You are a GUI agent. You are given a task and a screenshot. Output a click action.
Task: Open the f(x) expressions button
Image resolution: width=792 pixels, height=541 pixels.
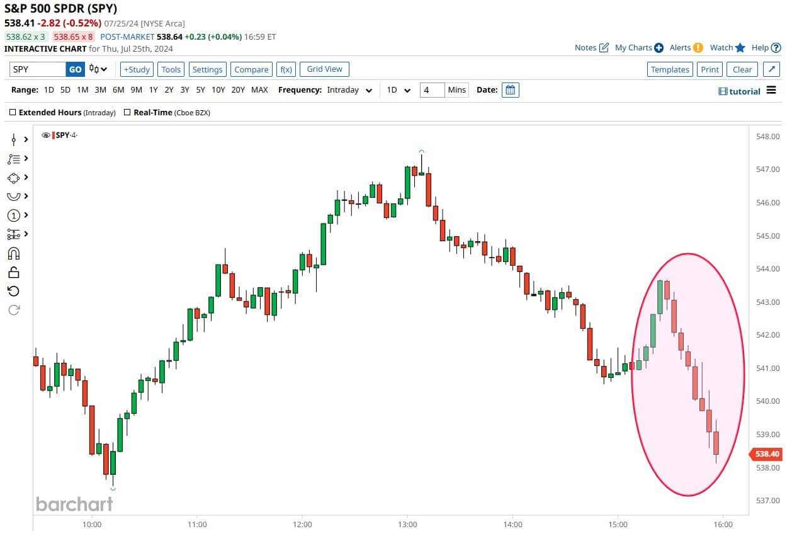pyautogui.click(x=286, y=70)
